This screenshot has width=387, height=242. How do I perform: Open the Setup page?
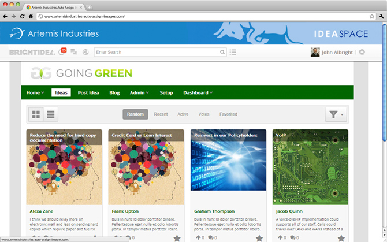tap(166, 93)
